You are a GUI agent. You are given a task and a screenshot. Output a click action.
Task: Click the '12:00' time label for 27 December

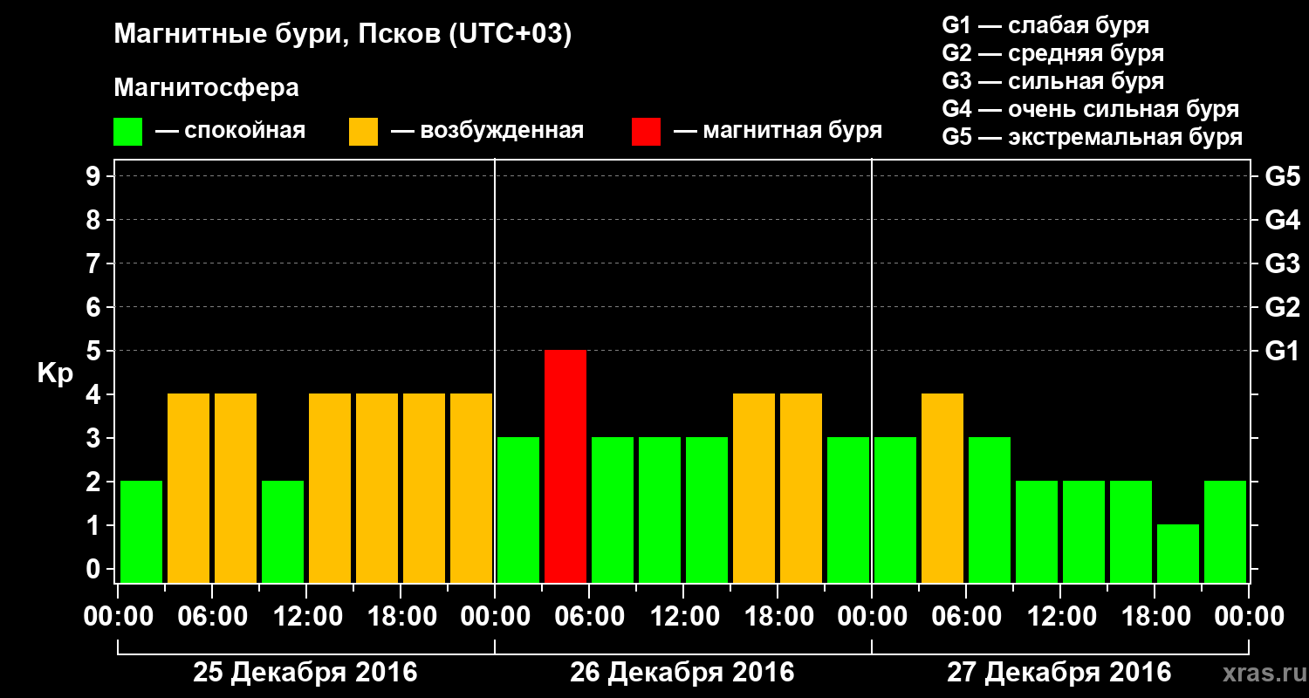pyautogui.click(x=1060, y=617)
